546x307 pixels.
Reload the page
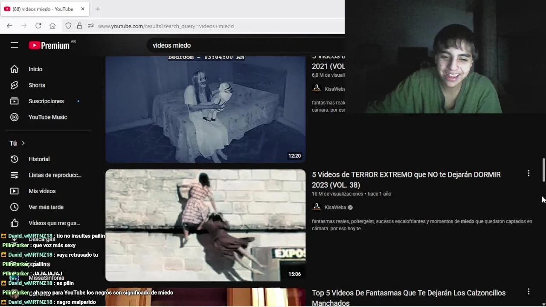[x=38, y=26]
